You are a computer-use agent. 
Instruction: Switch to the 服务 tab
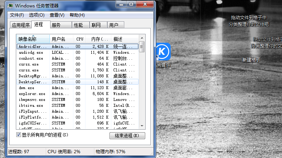(60, 25)
